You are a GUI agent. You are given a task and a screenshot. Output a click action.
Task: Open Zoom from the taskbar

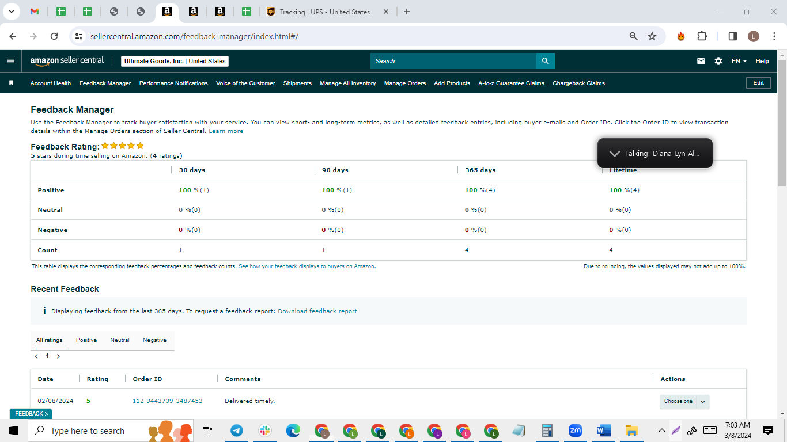575,430
